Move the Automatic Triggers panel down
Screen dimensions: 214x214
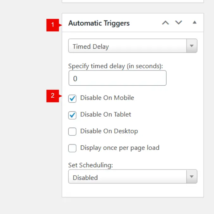pyautogui.click(x=179, y=23)
